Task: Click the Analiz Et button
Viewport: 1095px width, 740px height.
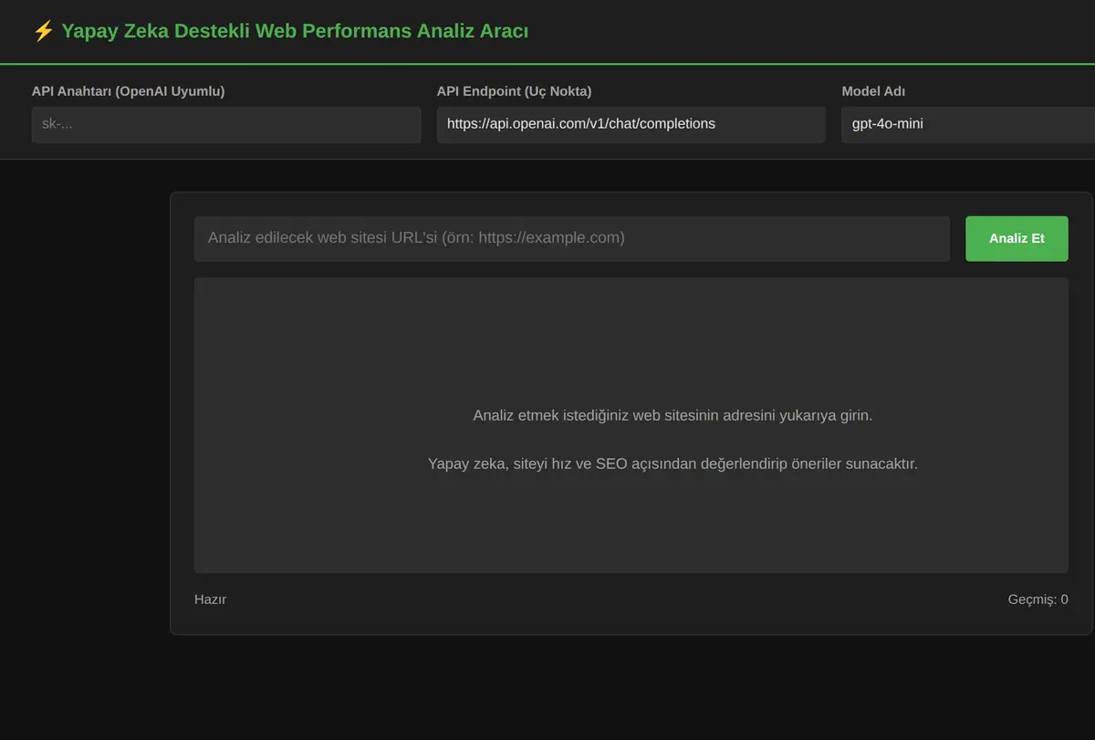Action: [1017, 238]
